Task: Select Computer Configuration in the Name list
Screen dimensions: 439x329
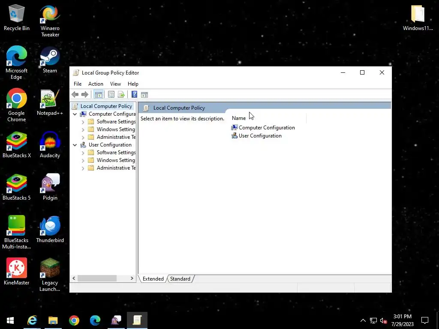Action: click(x=267, y=128)
